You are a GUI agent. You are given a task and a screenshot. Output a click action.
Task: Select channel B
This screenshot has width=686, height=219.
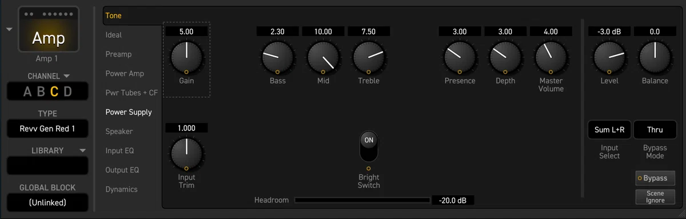pos(41,91)
